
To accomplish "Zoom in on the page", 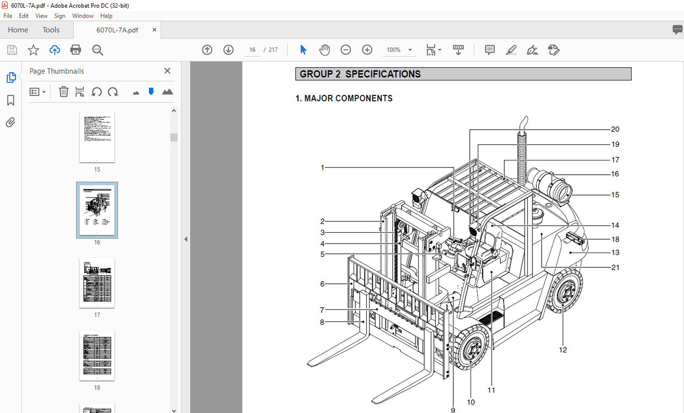I will click(x=367, y=50).
